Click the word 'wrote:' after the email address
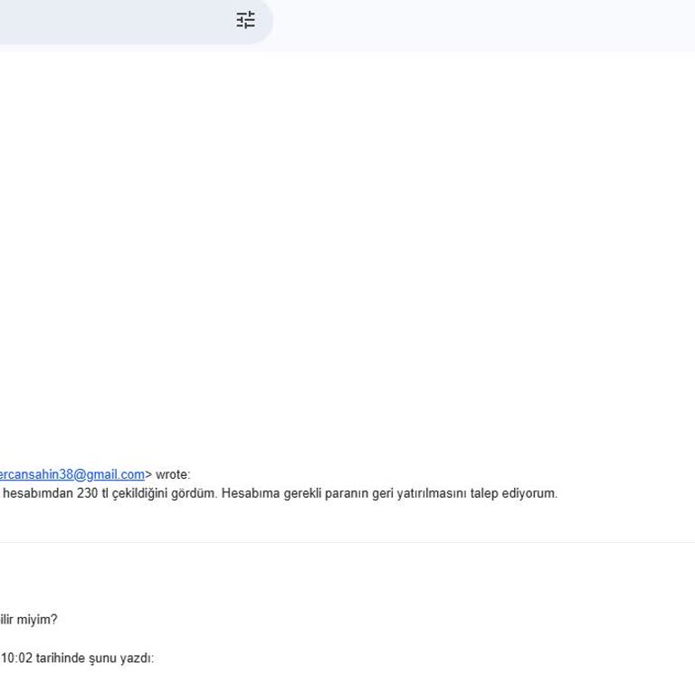The width and height of the screenshot is (695, 695). click(173, 474)
